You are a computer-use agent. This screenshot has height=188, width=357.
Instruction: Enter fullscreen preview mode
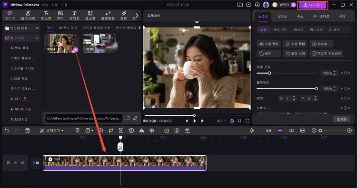[248, 121]
